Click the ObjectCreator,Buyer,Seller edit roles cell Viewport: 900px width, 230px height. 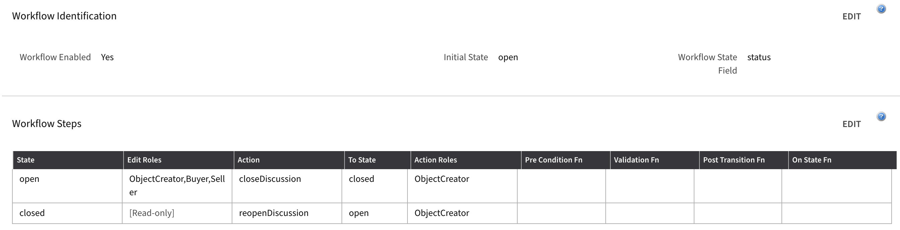tap(177, 186)
